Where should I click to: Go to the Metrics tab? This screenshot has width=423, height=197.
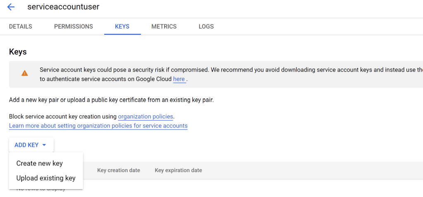pyautogui.click(x=164, y=26)
